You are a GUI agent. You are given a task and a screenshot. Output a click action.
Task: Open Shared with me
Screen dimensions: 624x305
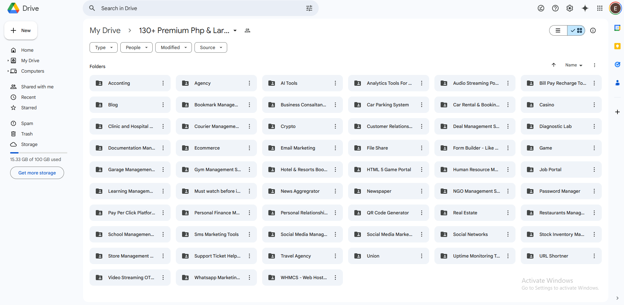[x=37, y=87]
